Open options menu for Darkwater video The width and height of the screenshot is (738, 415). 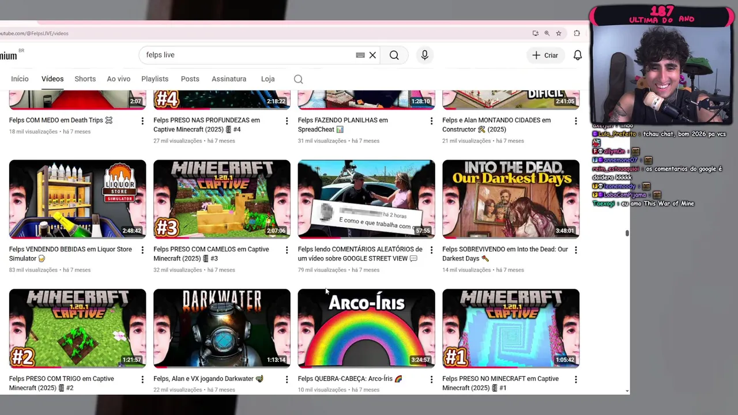click(287, 379)
